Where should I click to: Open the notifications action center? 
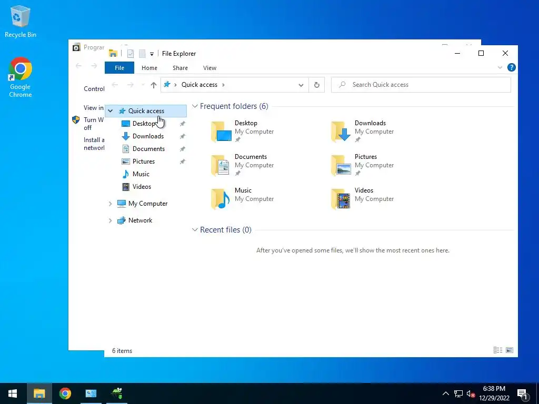coord(522,394)
